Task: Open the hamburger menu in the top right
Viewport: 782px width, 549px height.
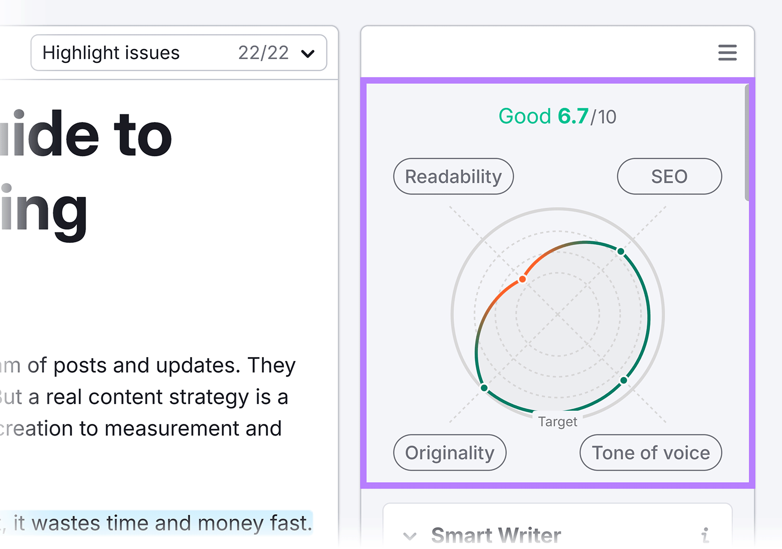Action: 727,53
